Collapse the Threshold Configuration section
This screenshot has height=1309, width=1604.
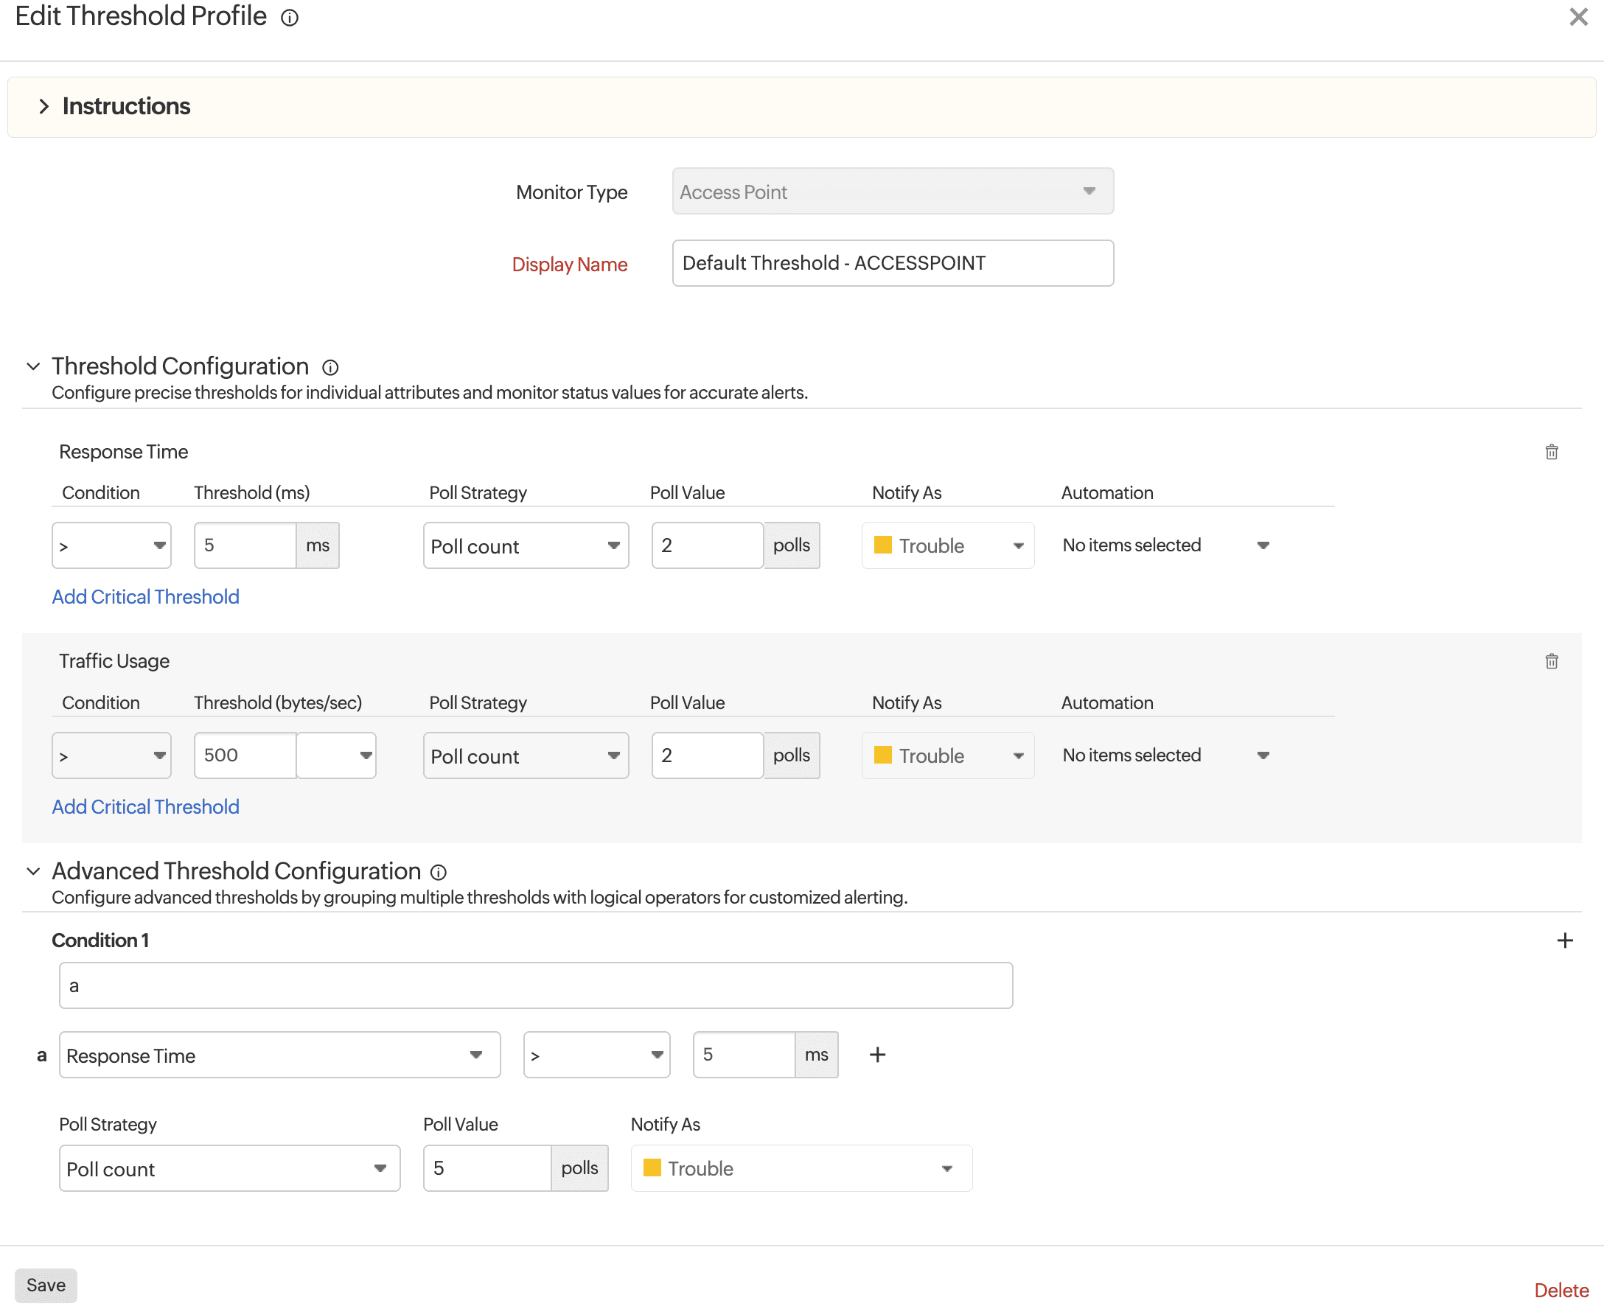point(33,366)
